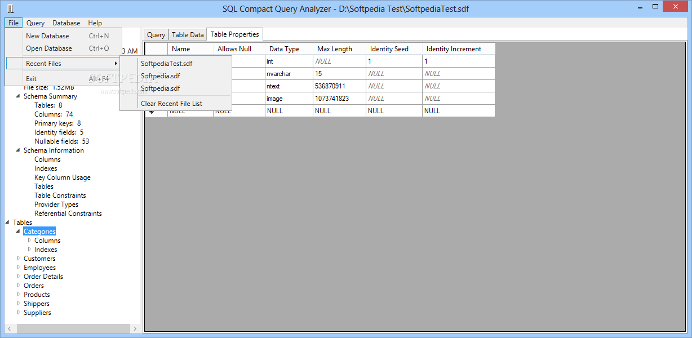Expand the Shippers table node
692x338 pixels.
[x=18, y=304]
